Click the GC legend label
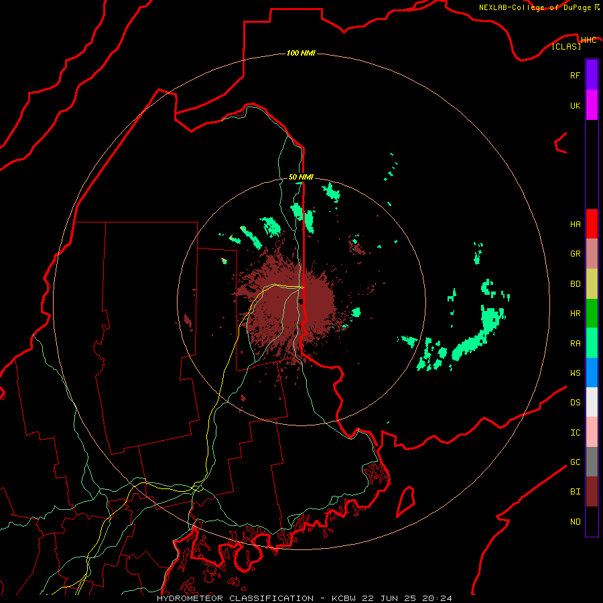The width and height of the screenshot is (603, 603). click(x=575, y=462)
